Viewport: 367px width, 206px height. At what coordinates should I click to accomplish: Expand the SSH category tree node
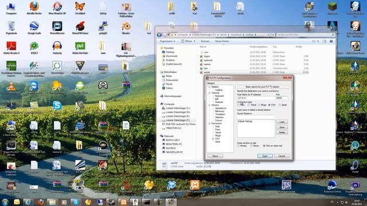coord(213,138)
